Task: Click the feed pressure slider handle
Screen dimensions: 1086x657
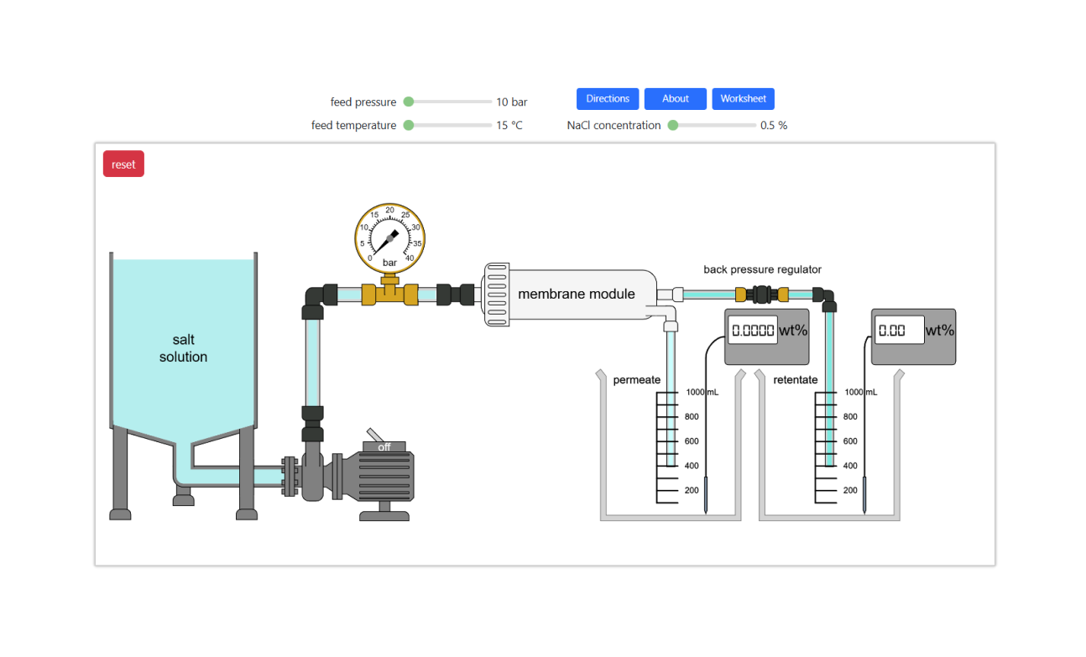Action: pos(409,102)
